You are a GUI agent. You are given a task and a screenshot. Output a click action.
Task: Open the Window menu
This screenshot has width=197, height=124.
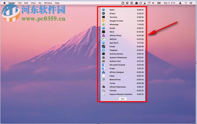pos(48,3)
